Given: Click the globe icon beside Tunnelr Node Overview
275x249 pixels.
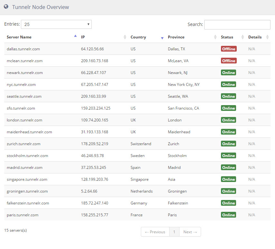Looking at the screenshot, I should click(6, 7).
